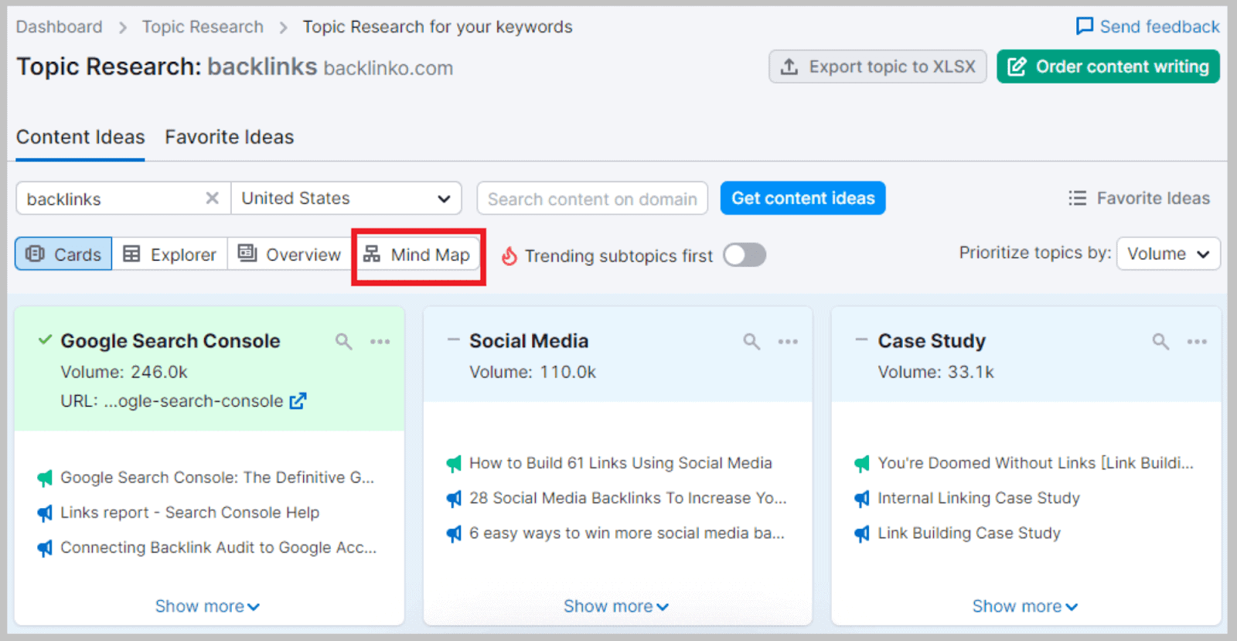The height and width of the screenshot is (641, 1237).
Task: Expand Show more on Social Media card
Action: pos(615,606)
